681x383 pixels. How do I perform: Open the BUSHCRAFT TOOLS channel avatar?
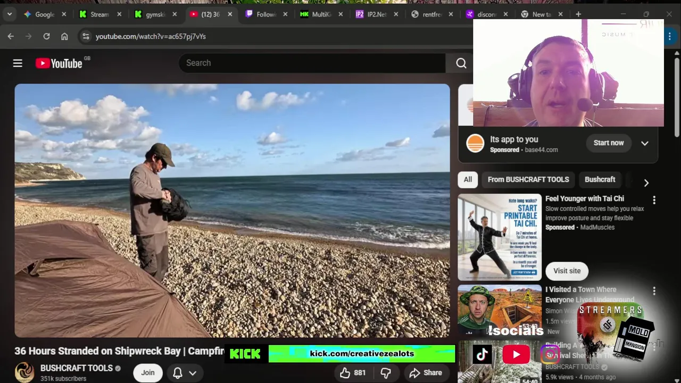point(24,372)
